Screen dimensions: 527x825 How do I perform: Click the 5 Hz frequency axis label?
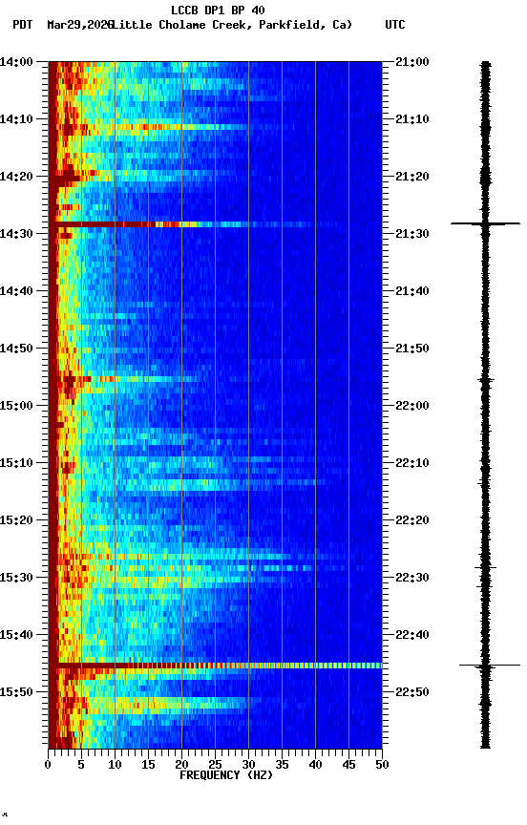81,765
